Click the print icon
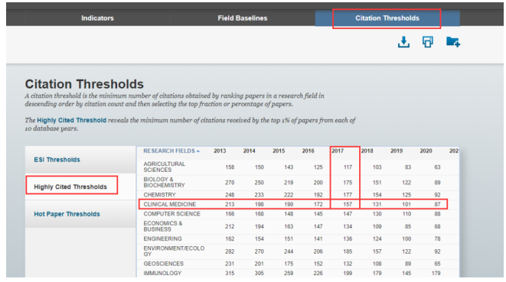Screen dimensions: 506x282 point(428,42)
